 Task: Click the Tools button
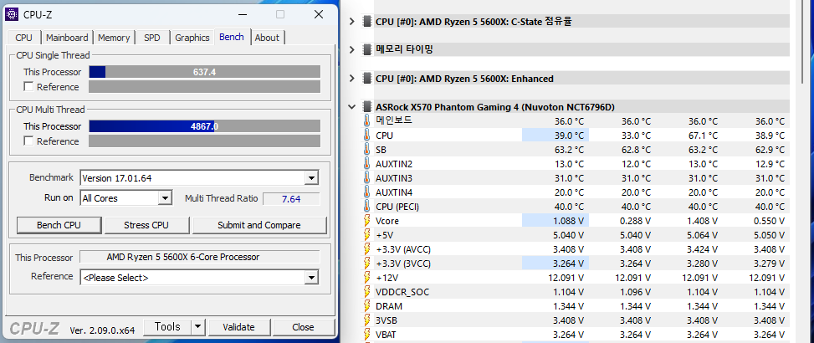coord(167,327)
